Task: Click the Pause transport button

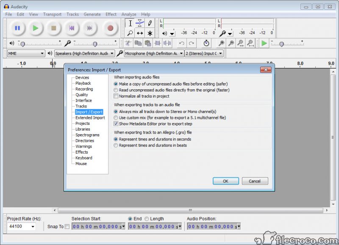Action: tap(17, 28)
